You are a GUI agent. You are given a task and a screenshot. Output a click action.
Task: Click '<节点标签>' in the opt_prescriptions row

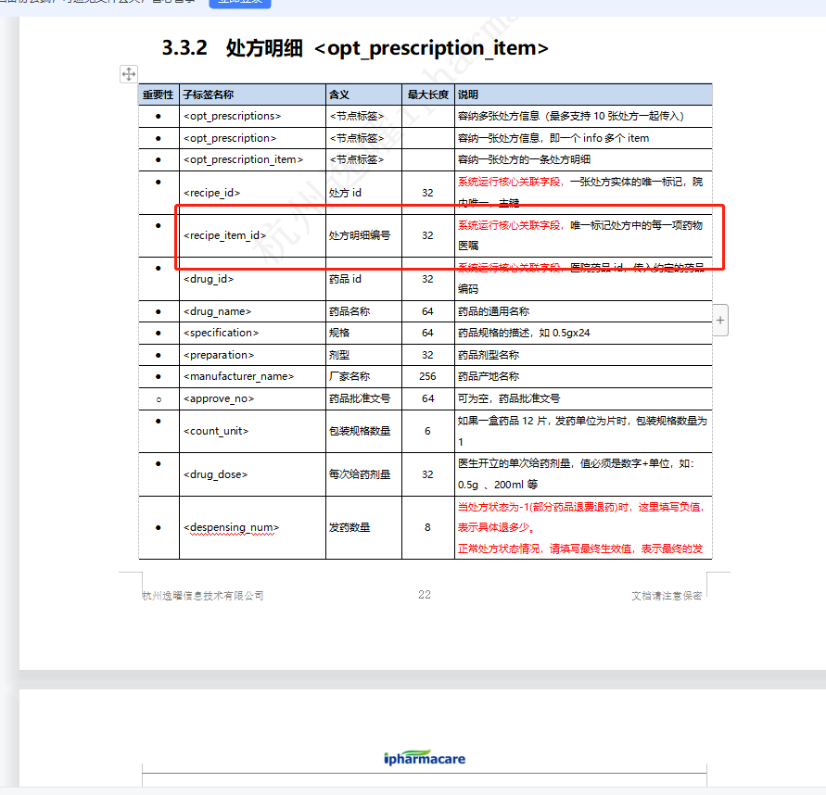click(357, 116)
